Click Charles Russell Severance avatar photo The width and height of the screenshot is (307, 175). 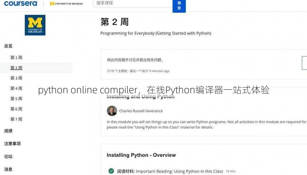[x=112, y=111]
